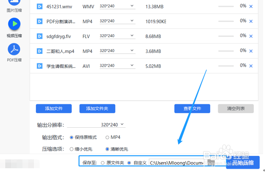Click the 添加文件 button
The image size is (265, 173).
(54, 109)
